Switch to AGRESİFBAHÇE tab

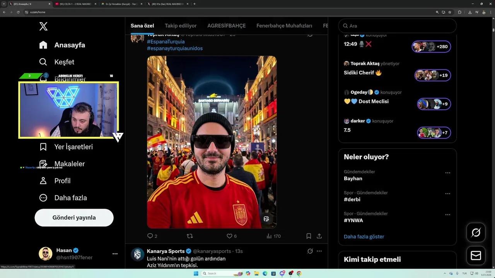pos(227,26)
